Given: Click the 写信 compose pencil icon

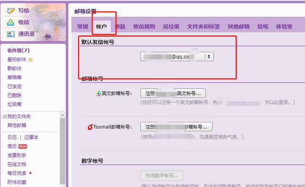Looking at the screenshot, I should [10, 10].
